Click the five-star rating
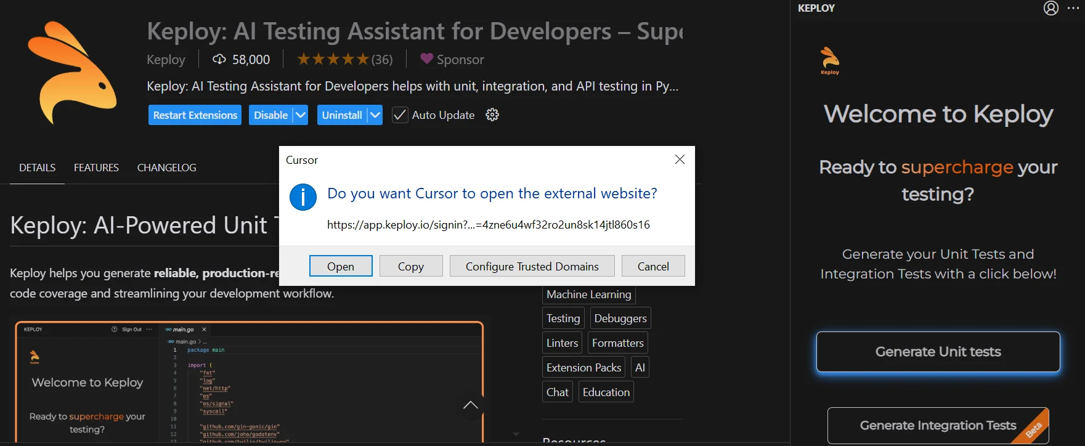Screen dimensions: 1085x446 click(x=333, y=59)
